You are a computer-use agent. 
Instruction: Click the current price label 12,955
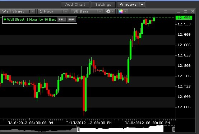[x=184, y=18]
